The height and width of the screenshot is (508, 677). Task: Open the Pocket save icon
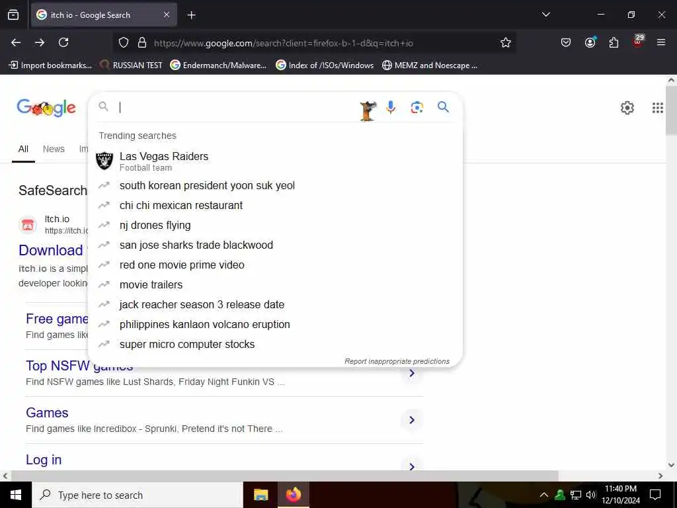point(566,42)
